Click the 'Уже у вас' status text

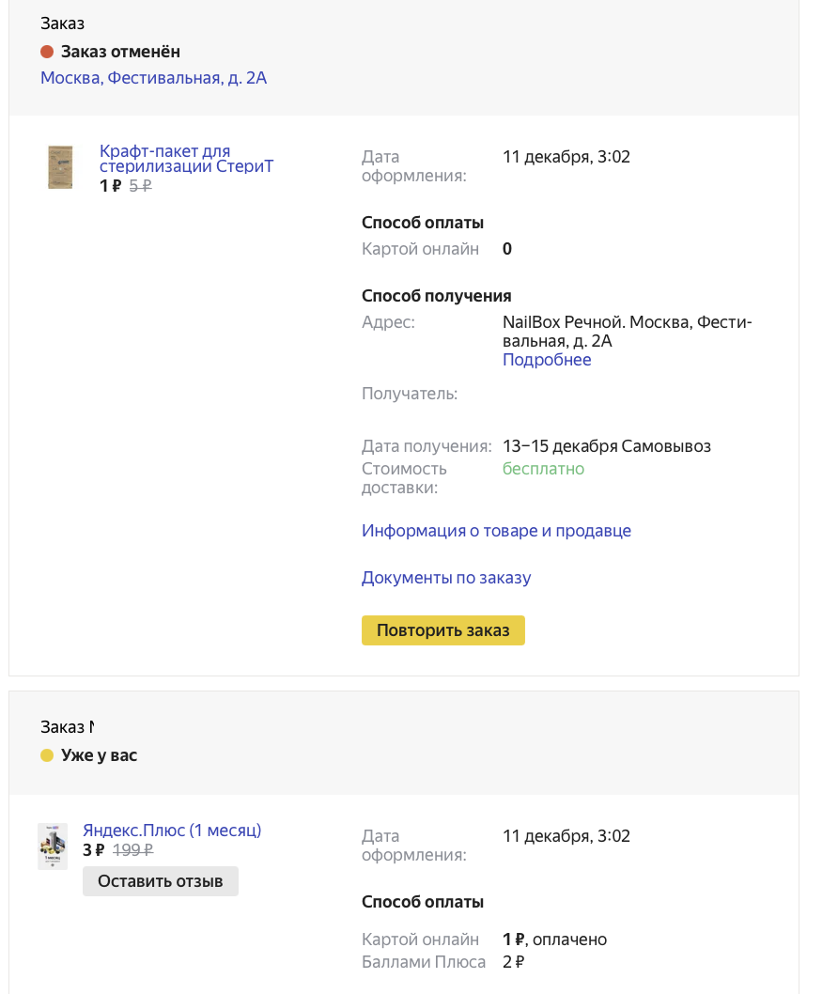[x=99, y=755]
